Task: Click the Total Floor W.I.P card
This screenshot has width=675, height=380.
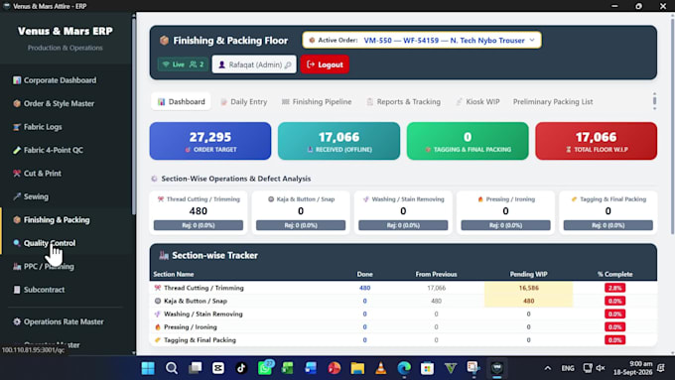Action: point(597,141)
